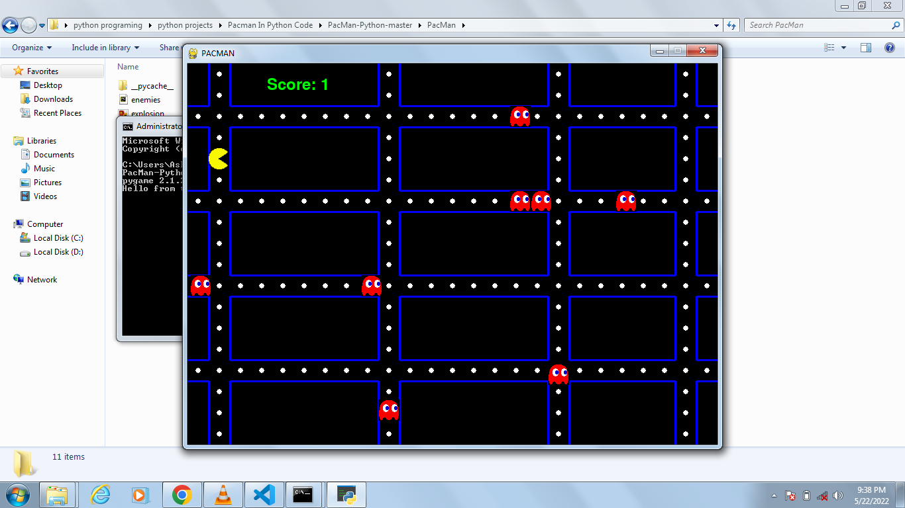This screenshot has height=508, width=905.
Task: Open the Windows Start menu
Action: click(x=18, y=494)
